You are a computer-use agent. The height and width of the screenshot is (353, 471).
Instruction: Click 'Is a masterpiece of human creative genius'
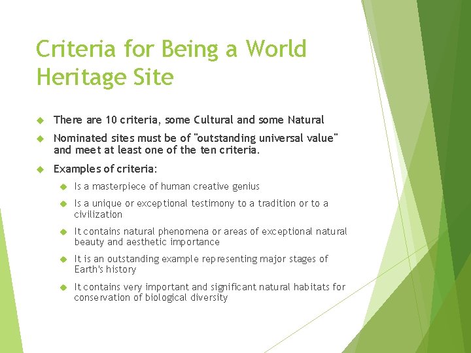[x=167, y=186]
